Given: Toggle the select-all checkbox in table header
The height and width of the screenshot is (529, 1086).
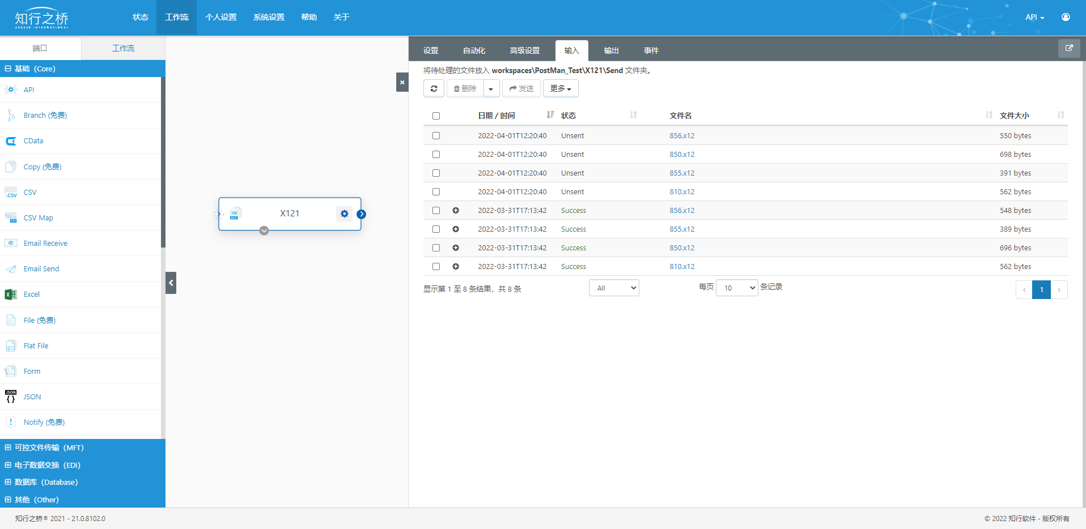Looking at the screenshot, I should (x=436, y=116).
